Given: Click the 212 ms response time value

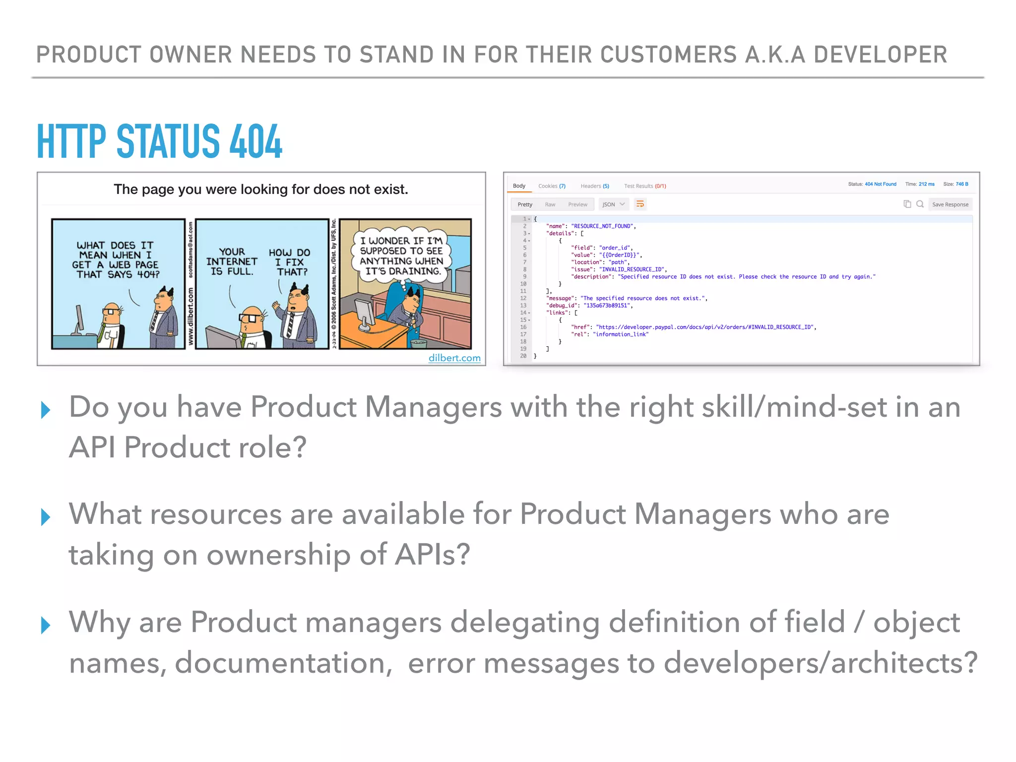Looking at the screenshot, I should click(x=926, y=184).
